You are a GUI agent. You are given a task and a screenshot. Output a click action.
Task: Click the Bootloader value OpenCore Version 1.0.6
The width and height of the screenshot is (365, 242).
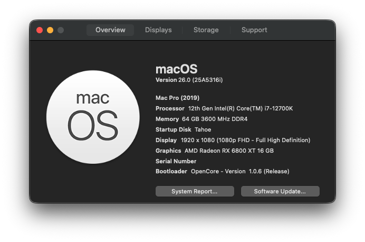tap(240, 171)
